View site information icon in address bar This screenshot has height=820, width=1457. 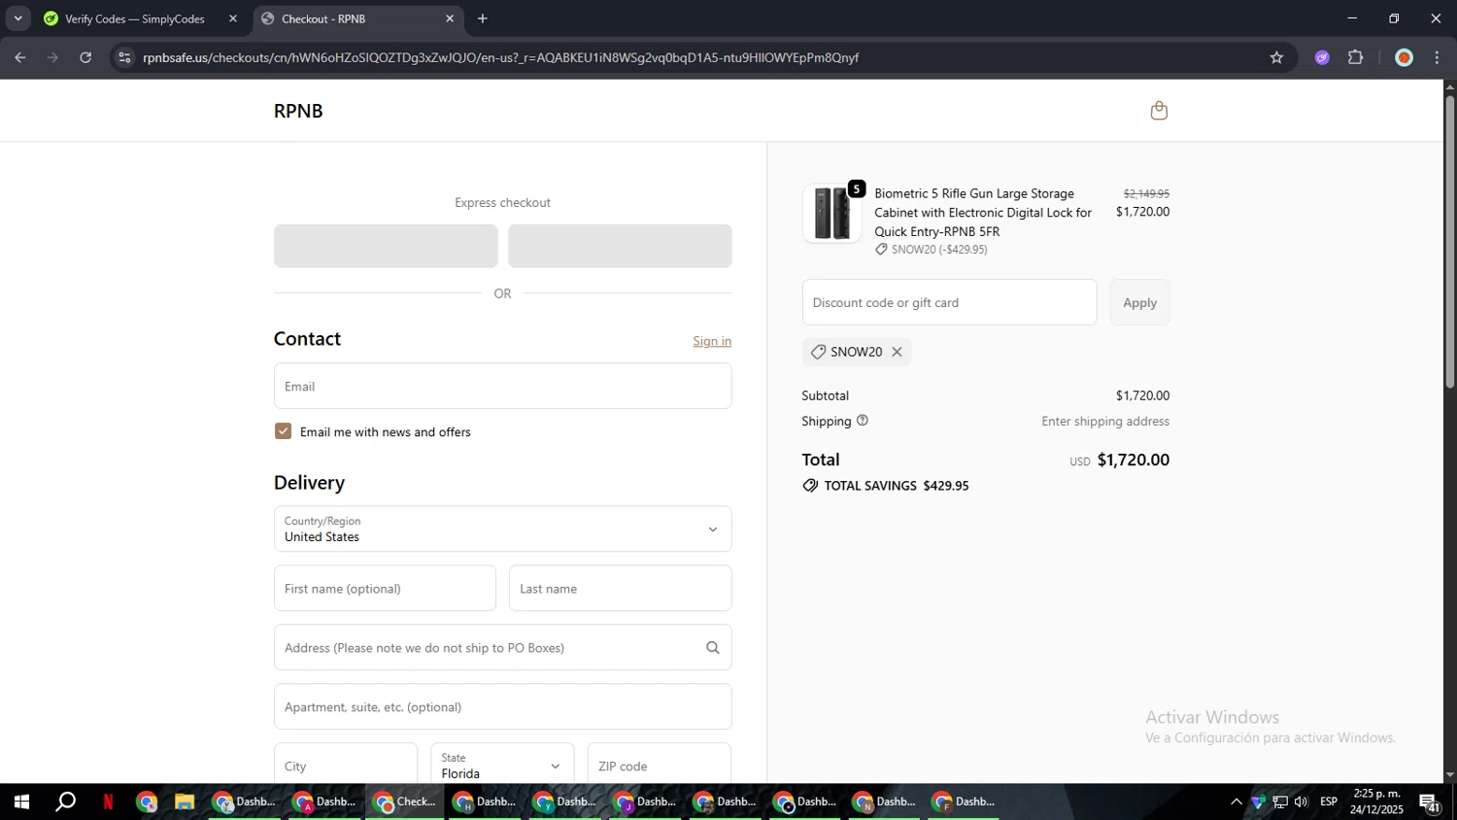click(x=124, y=57)
